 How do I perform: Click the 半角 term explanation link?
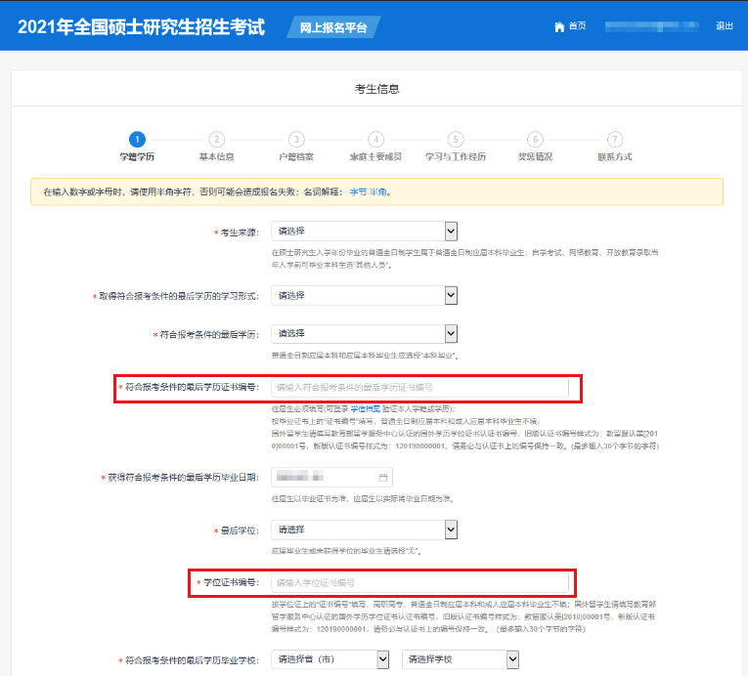pos(377,192)
